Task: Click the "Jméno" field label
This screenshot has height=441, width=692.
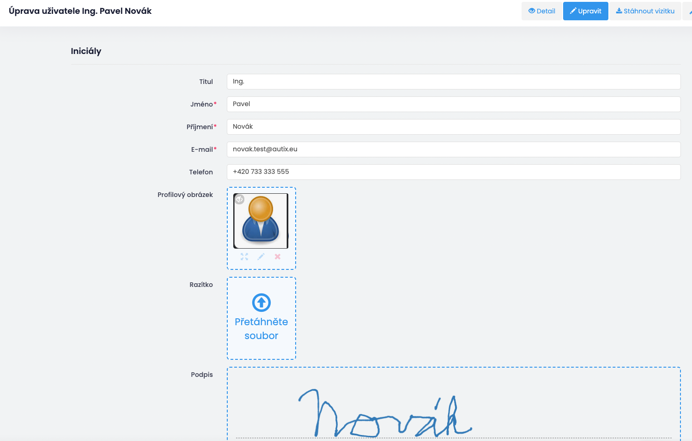Action: [202, 104]
